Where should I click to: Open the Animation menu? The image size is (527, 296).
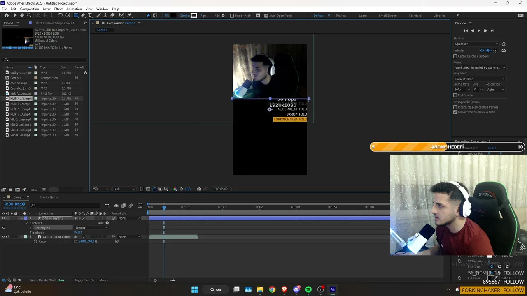[74, 9]
